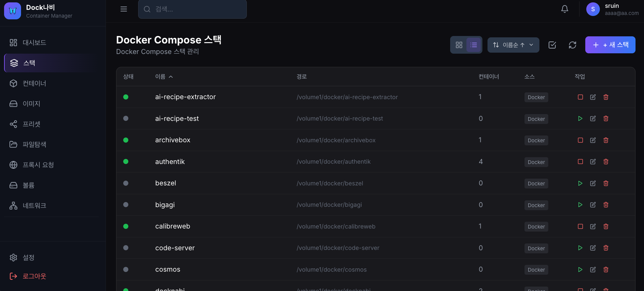The height and width of the screenshot is (291, 644).
Task: Edit the calibreweb stack
Action: point(593,226)
